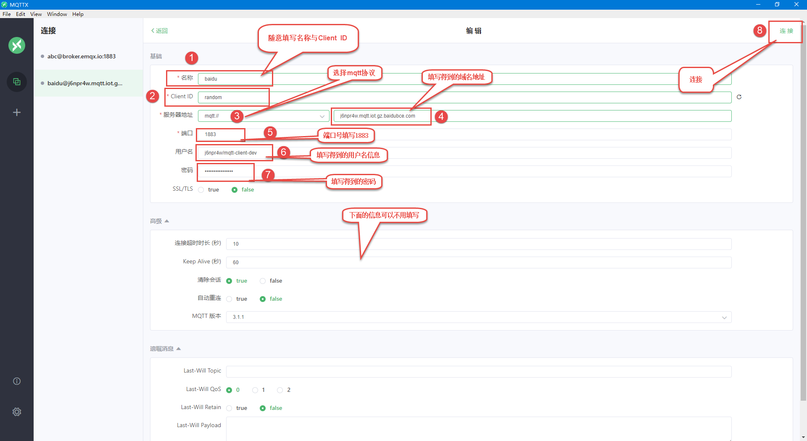Select the abc@broker.emqx.io:1883 connection
This screenshot has height=441, width=807.
81,56
